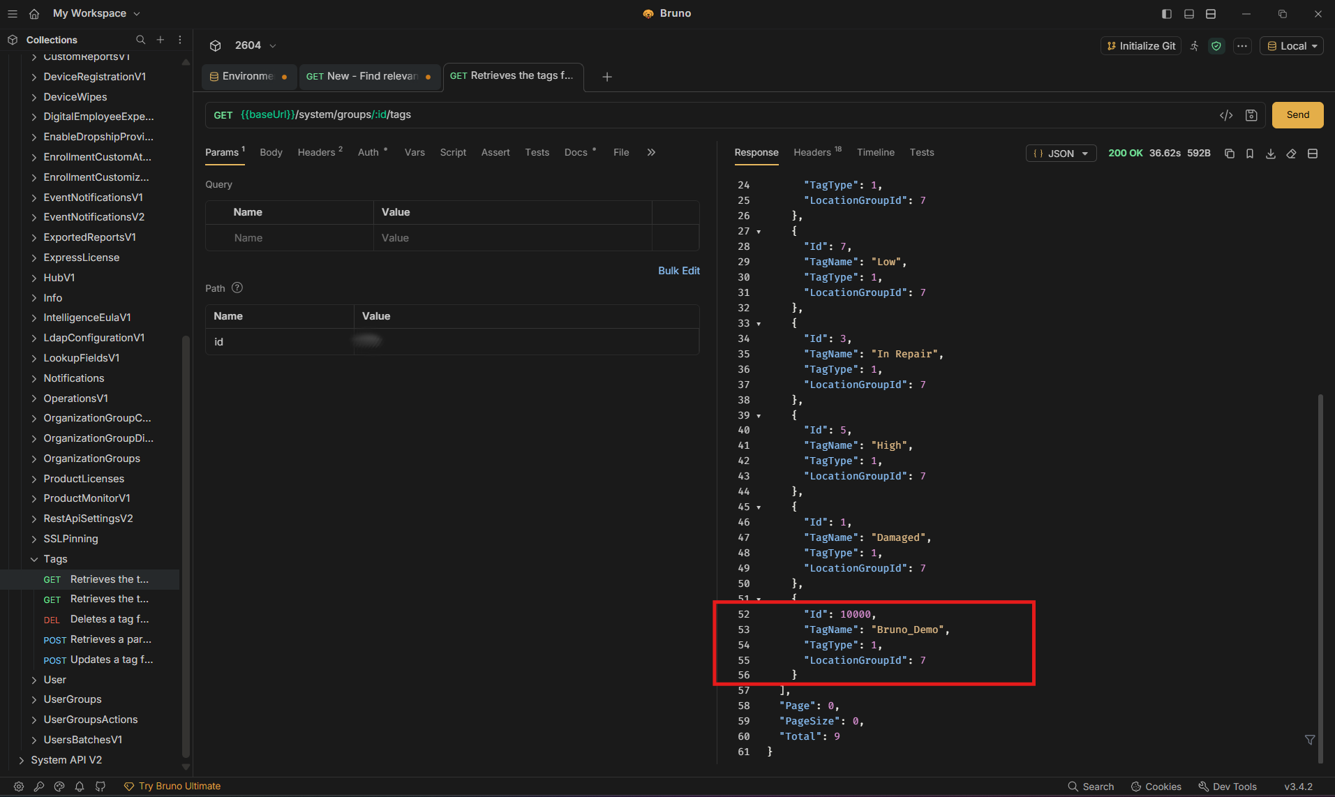
Task: Add a new collection with plus icon
Action: coord(161,40)
